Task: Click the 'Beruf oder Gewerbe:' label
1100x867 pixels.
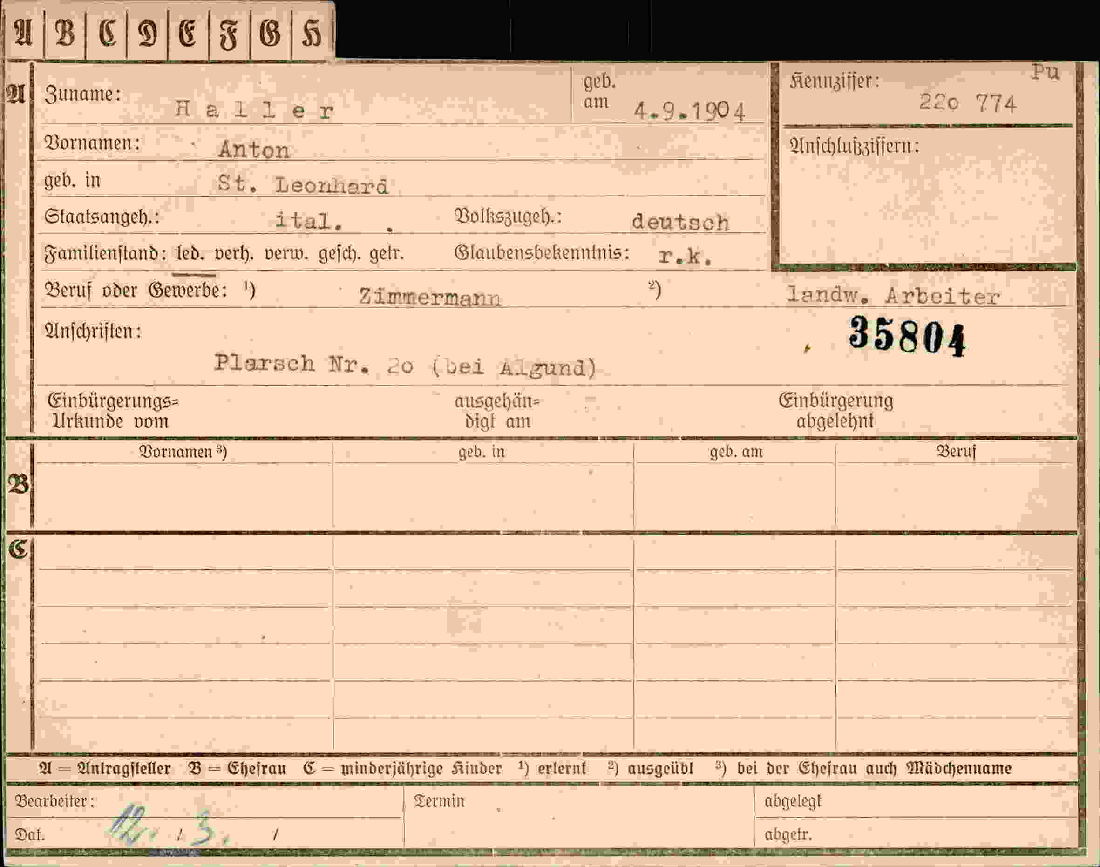Action: pyautogui.click(x=136, y=291)
